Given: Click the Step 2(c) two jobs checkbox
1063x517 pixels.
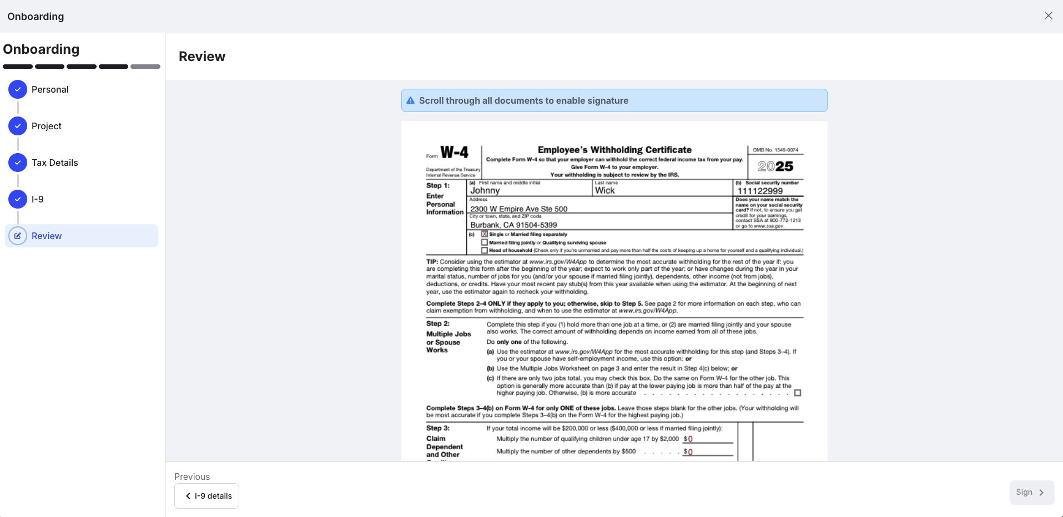Looking at the screenshot, I should pos(798,393).
